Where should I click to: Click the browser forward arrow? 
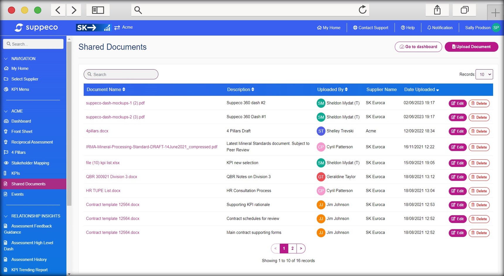click(x=74, y=10)
